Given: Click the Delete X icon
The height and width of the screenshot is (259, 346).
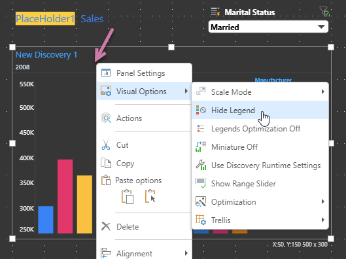Looking at the screenshot, I should pyautogui.click(x=106, y=226).
